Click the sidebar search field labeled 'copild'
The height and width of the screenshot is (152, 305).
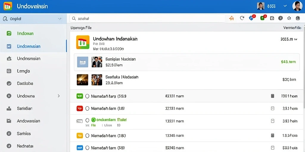point(33,19)
